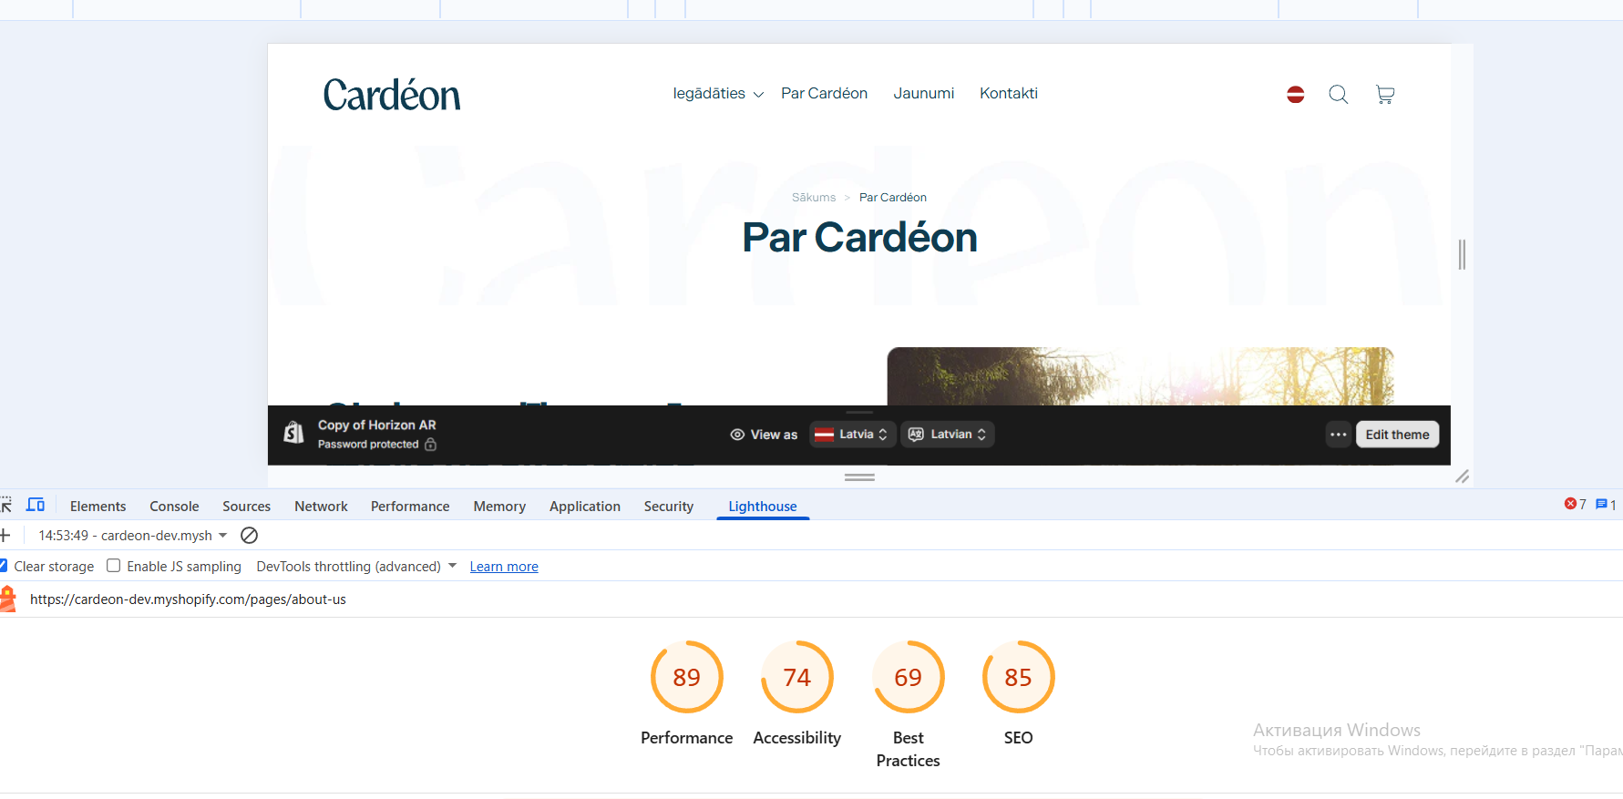Click the SEO score gauge 85

tap(1018, 677)
